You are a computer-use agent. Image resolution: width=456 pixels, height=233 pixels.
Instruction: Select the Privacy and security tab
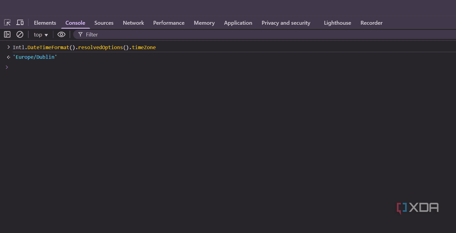[286, 23]
